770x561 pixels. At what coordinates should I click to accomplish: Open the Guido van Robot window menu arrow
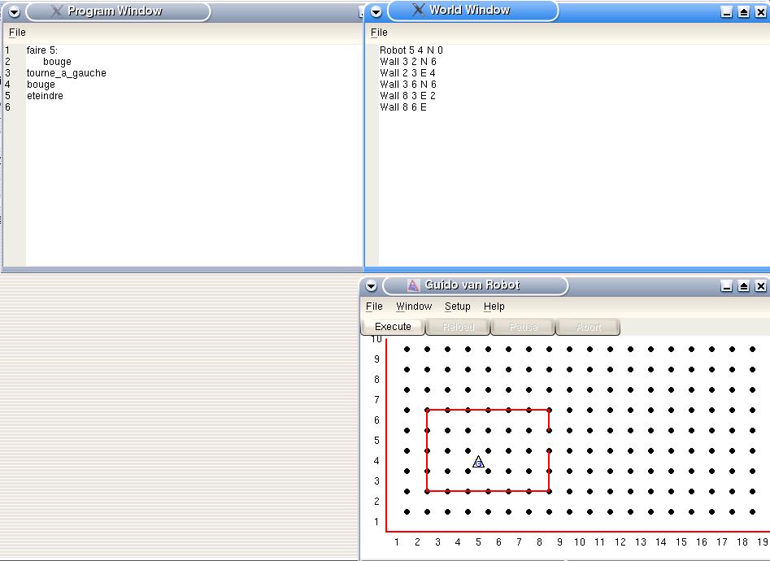click(x=372, y=286)
